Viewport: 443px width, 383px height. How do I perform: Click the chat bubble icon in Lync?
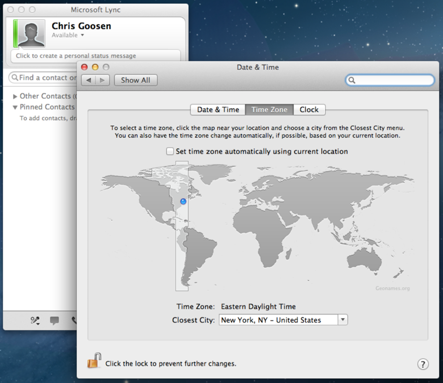[54, 321]
